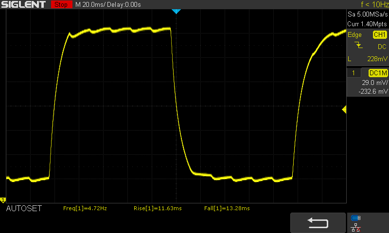
Task: Click the -232.6 mV offset value
Action: point(373,92)
